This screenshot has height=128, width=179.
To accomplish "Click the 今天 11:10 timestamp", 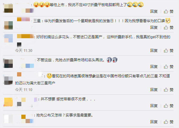I will (x=24, y=90).
